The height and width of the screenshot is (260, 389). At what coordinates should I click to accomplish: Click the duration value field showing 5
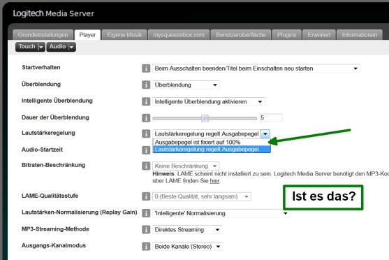point(271,117)
